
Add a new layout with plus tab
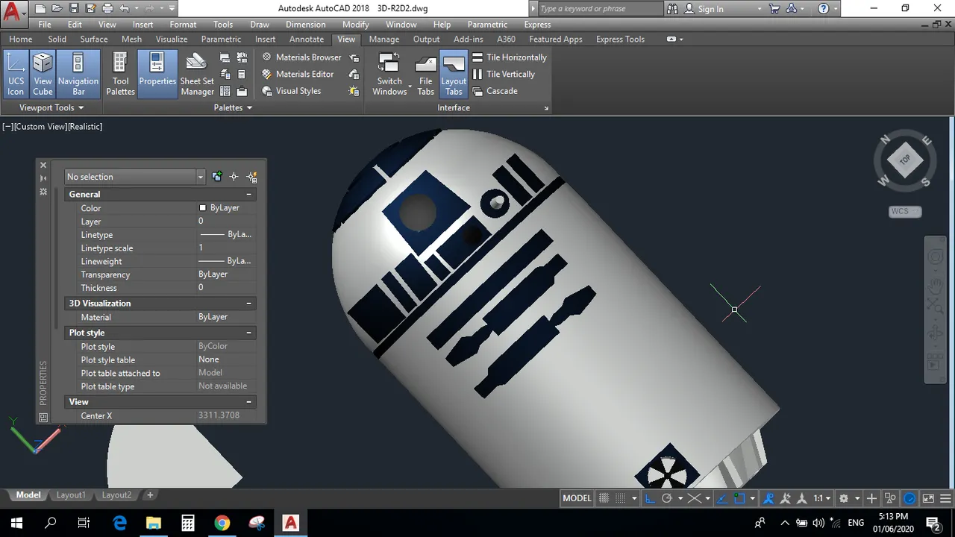click(150, 495)
